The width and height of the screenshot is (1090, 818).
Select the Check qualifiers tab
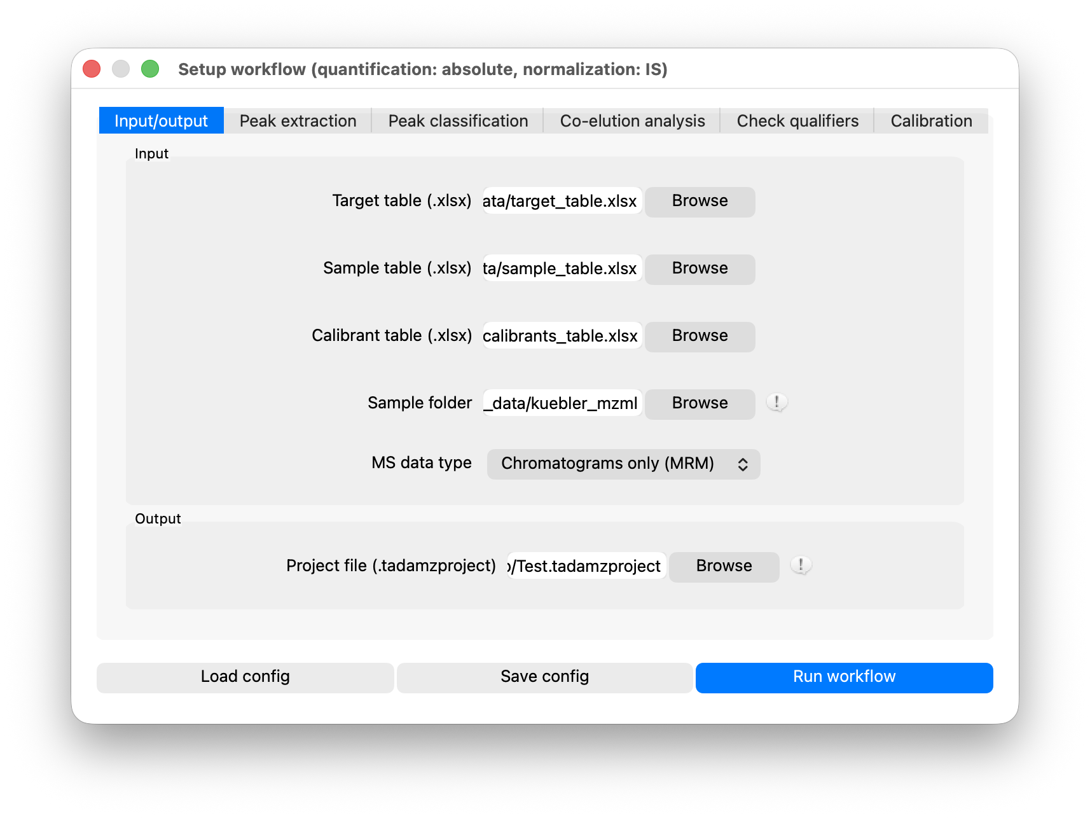pyautogui.click(x=797, y=121)
